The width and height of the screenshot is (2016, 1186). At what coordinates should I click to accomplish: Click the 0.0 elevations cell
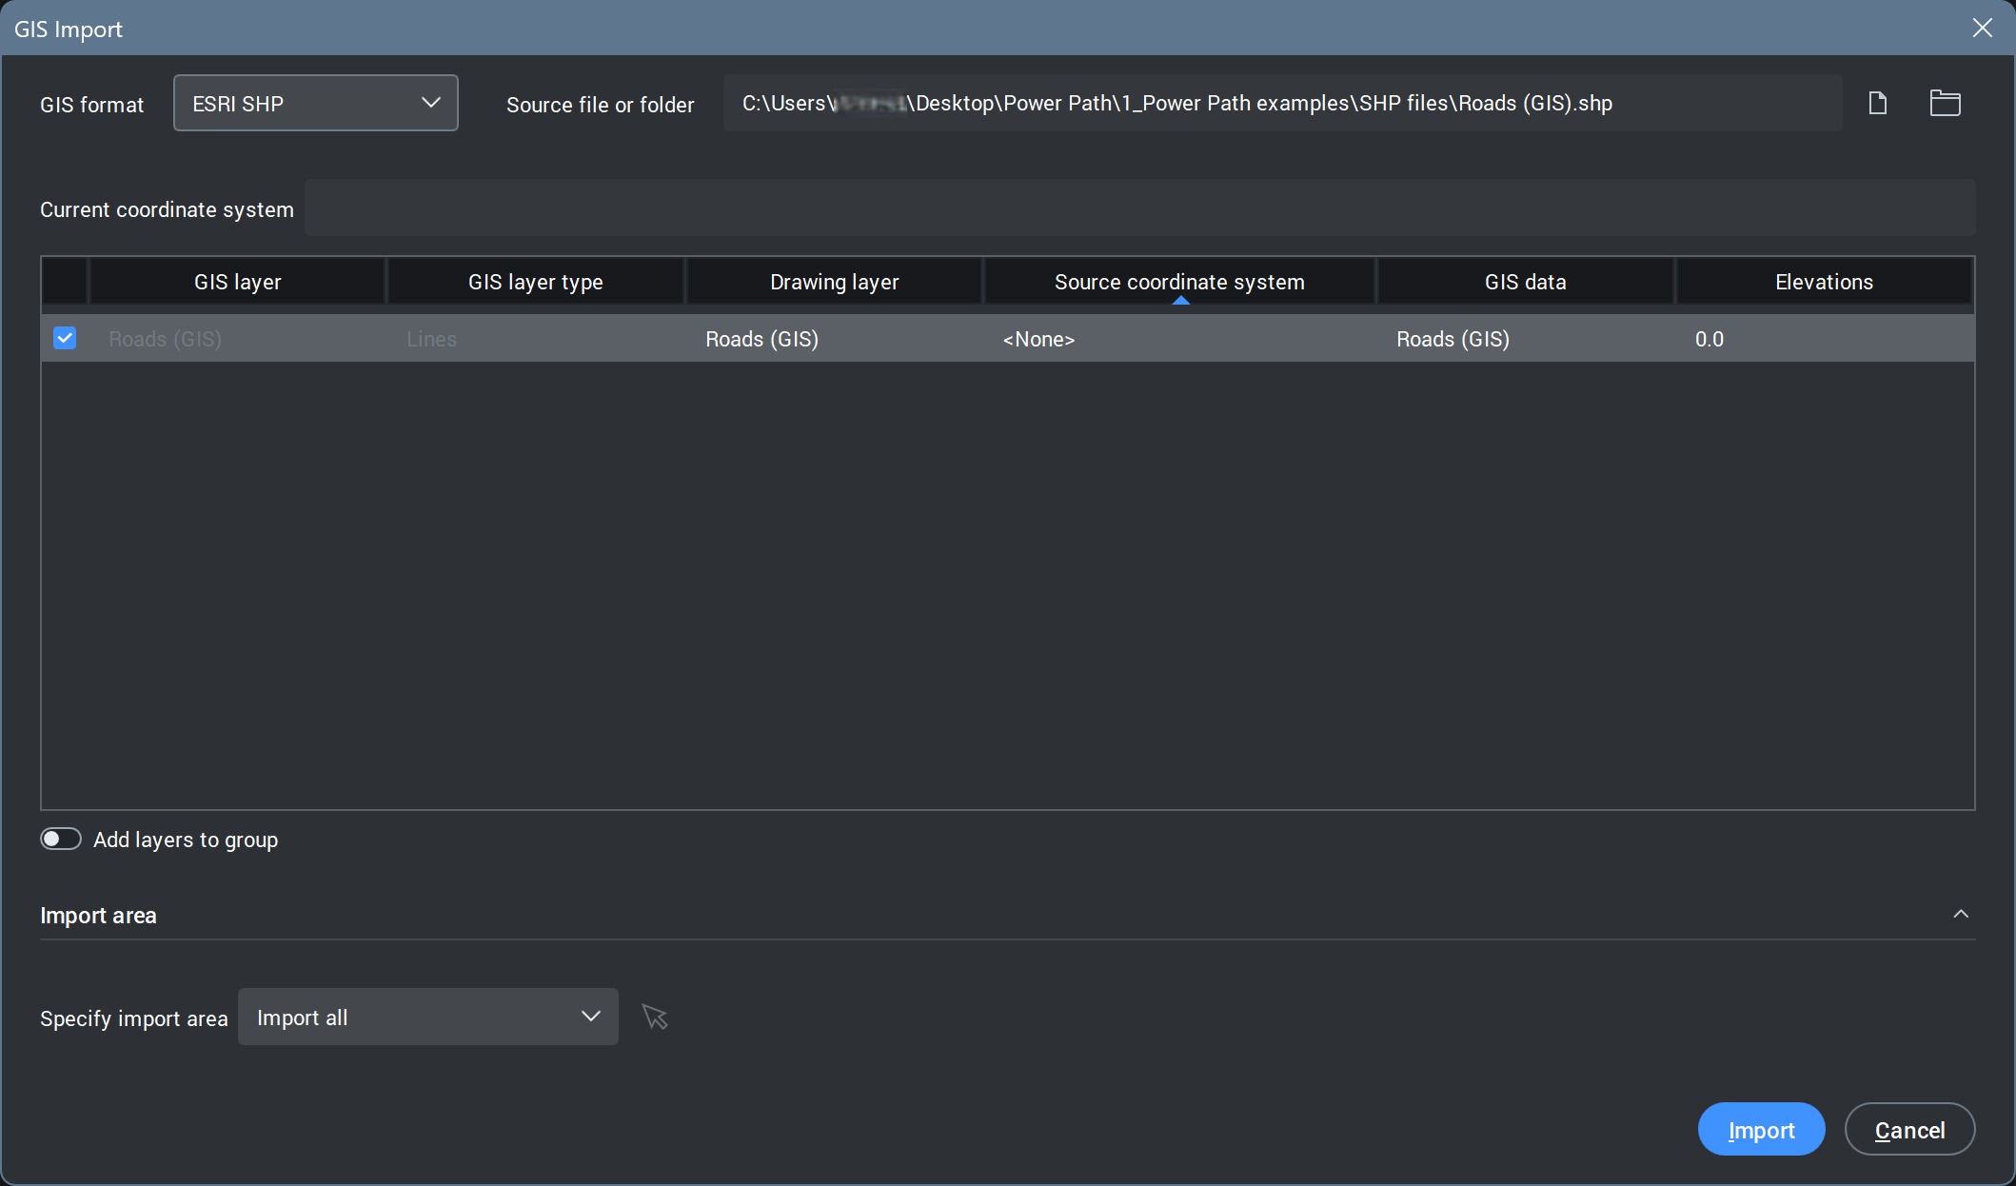(1710, 339)
